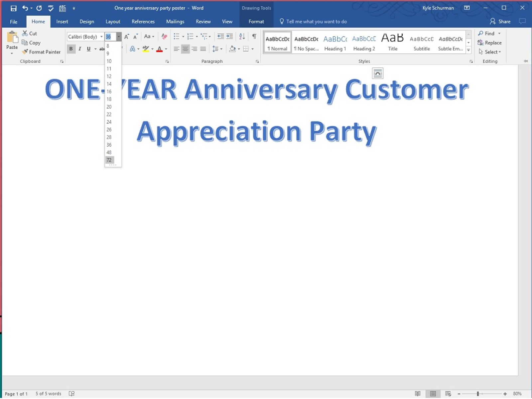Viewport: 532px width, 399px height.
Task: Click the Clear All Formatting icon
Action: coord(164,37)
